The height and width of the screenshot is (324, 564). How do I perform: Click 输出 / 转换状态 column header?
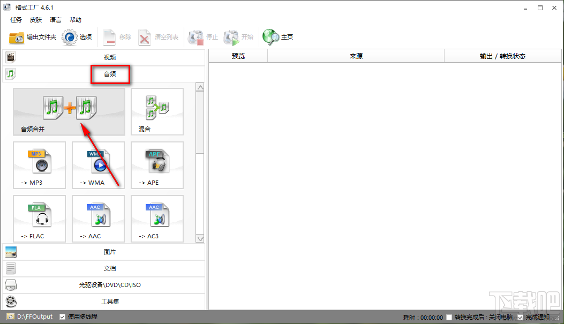[503, 56]
